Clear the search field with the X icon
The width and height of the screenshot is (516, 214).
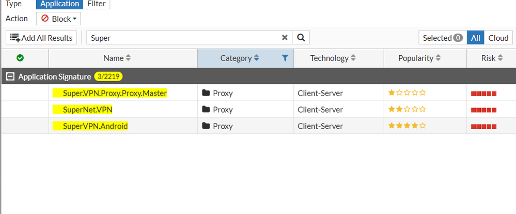(x=284, y=38)
